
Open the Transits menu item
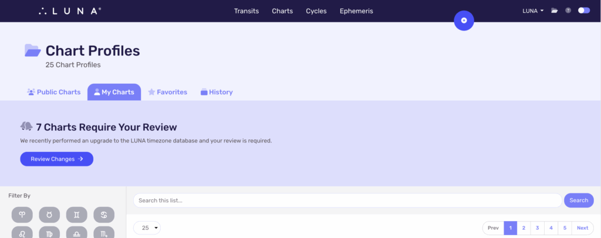tap(246, 11)
